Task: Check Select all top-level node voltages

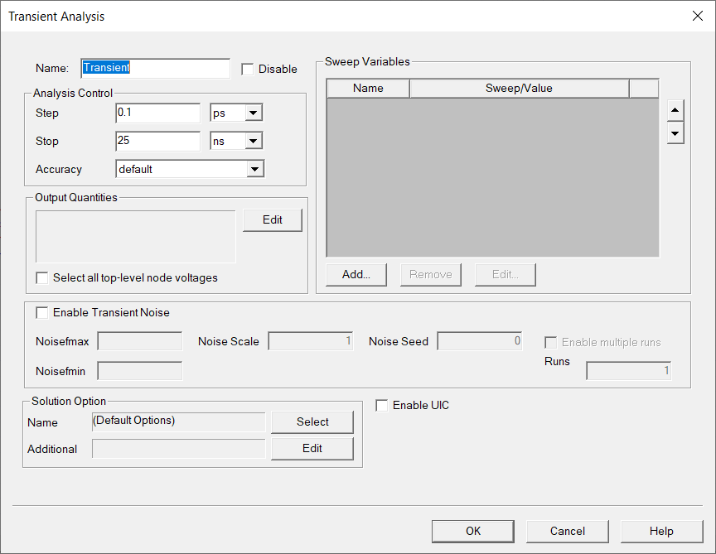Action: 42,278
